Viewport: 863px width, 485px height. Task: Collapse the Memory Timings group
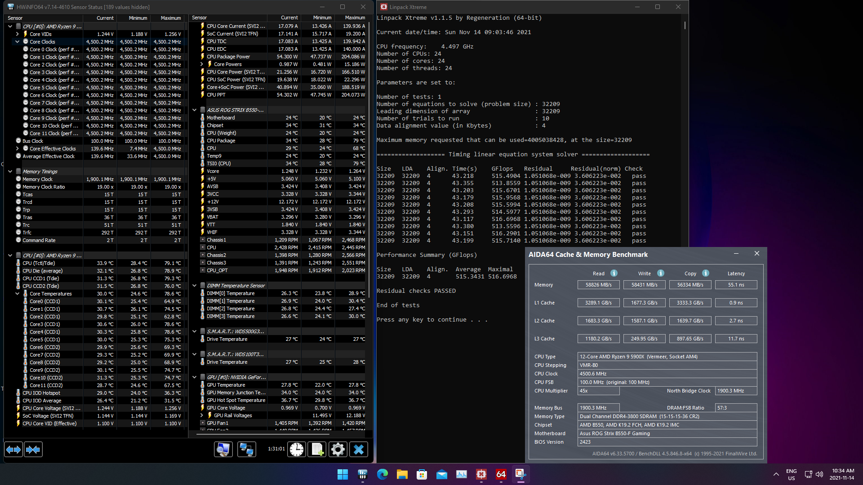(x=10, y=172)
